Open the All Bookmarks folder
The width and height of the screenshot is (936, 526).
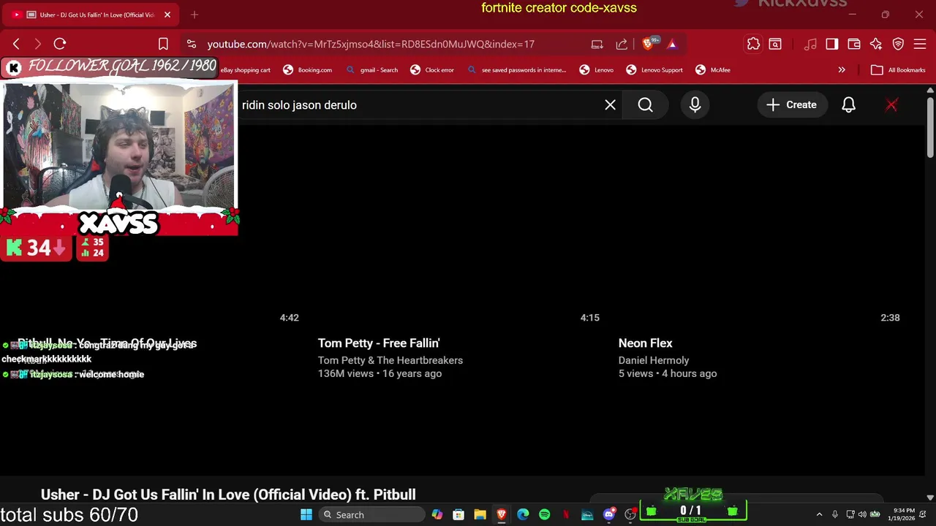coord(898,70)
